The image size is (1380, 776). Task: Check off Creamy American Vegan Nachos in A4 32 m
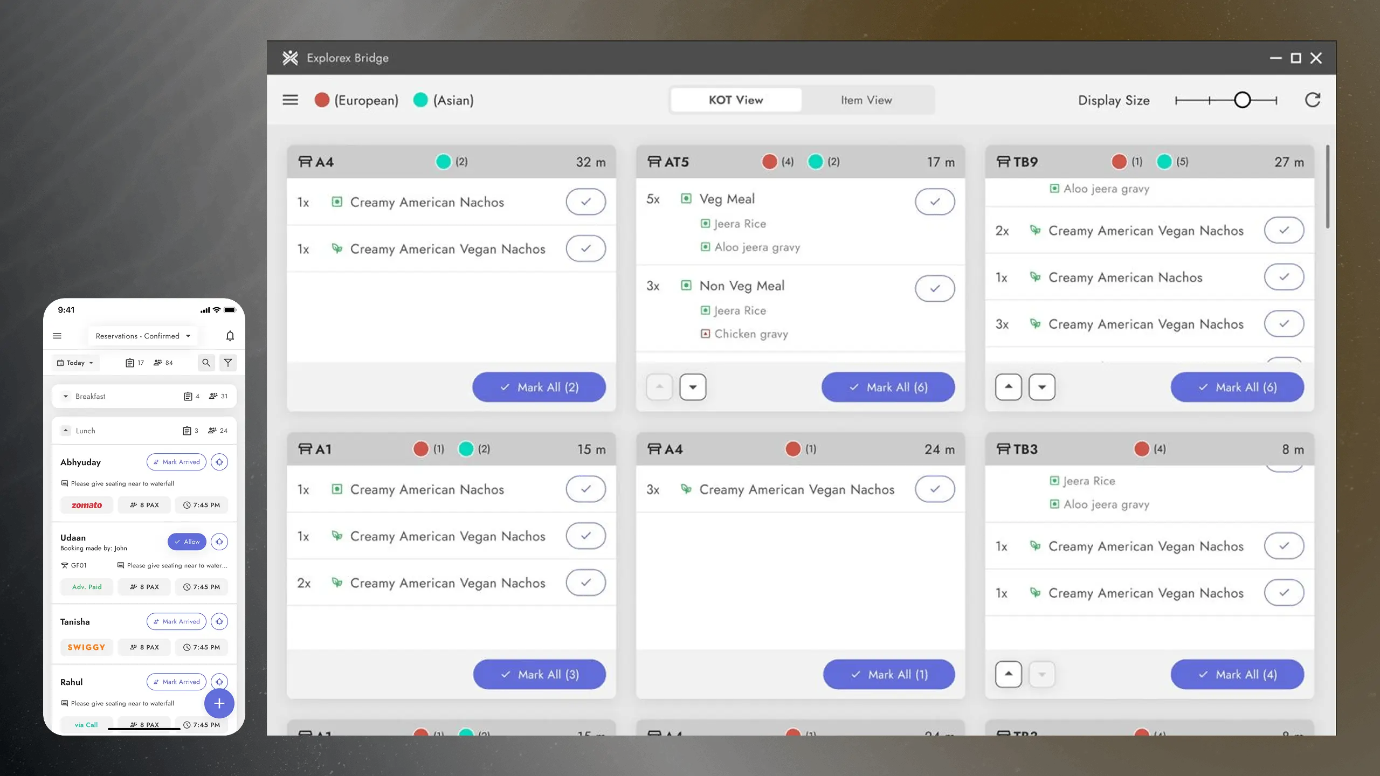(x=585, y=248)
